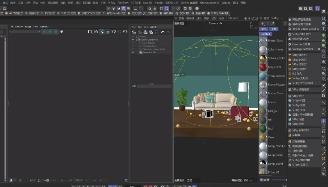The height and width of the screenshot is (187, 328).
Task: Select the Rotate tool in right toolbar
Action: pyautogui.click(x=323, y=126)
